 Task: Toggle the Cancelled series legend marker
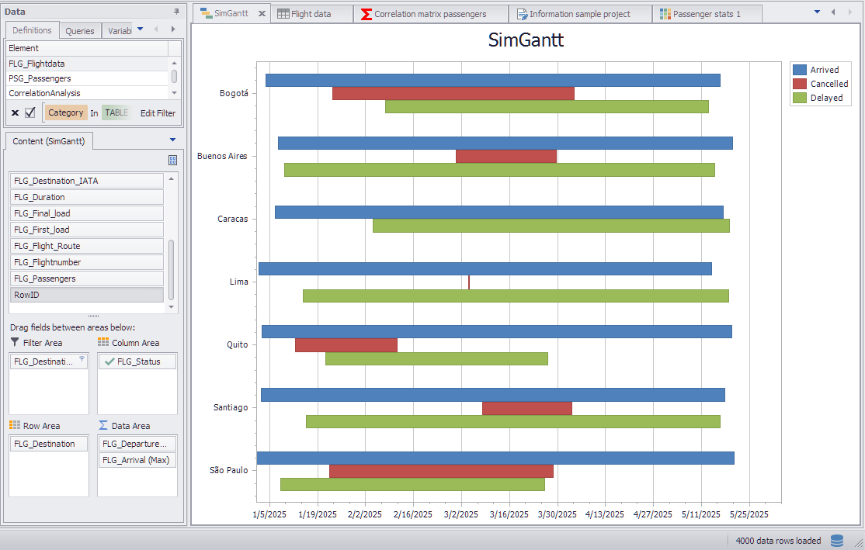(799, 84)
